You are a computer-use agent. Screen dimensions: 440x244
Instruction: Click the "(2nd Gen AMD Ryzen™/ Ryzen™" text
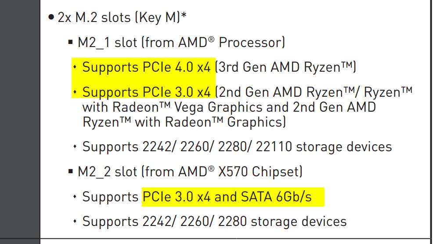click(x=315, y=92)
